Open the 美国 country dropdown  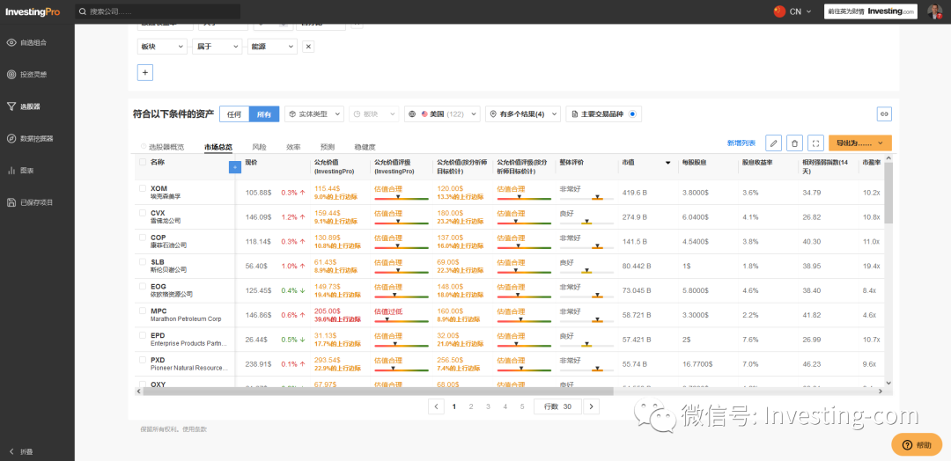tap(442, 114)
